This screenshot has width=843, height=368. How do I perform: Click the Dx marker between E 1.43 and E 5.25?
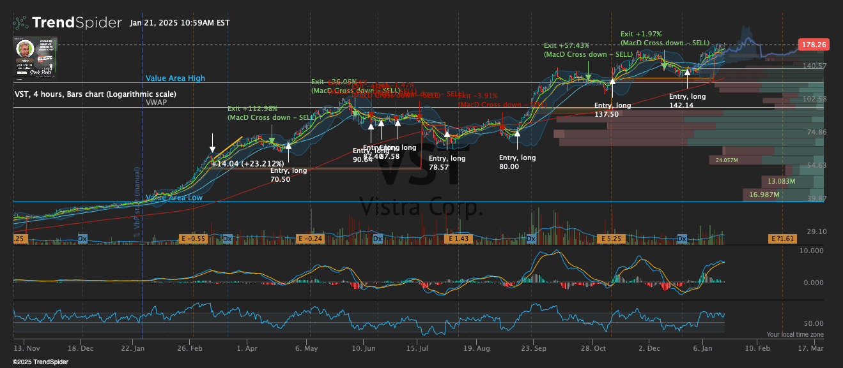tap(531, 239)
